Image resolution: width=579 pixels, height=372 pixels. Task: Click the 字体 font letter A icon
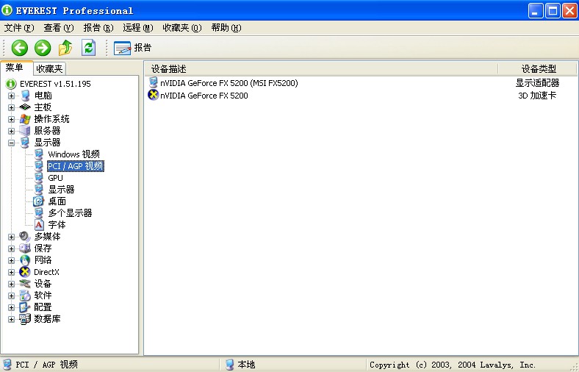[39, 225]
